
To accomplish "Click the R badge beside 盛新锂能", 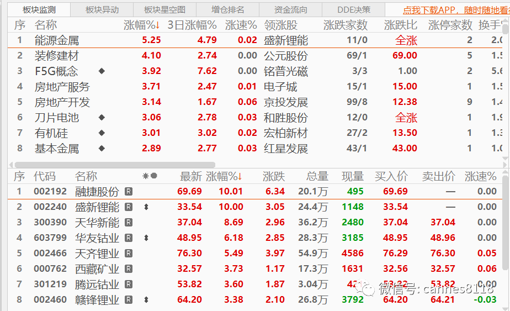I will tap(129, 207).
